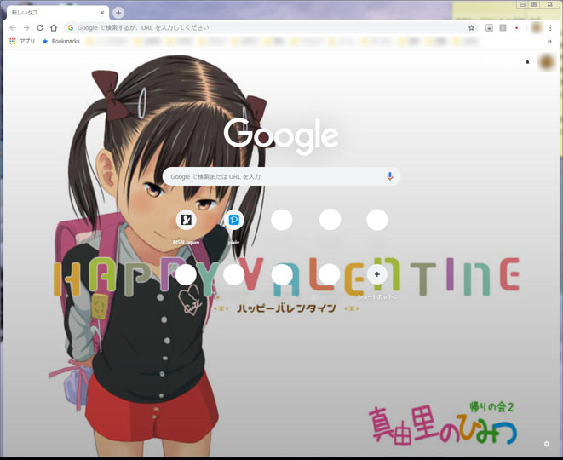Open the customize gear icon at bottom right
This screenshot has width=563, height=460.
click(547, 444)
